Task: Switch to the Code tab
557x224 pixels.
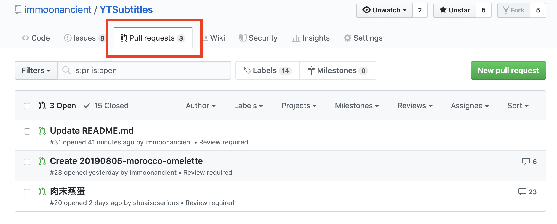Action: coord(36,38)
